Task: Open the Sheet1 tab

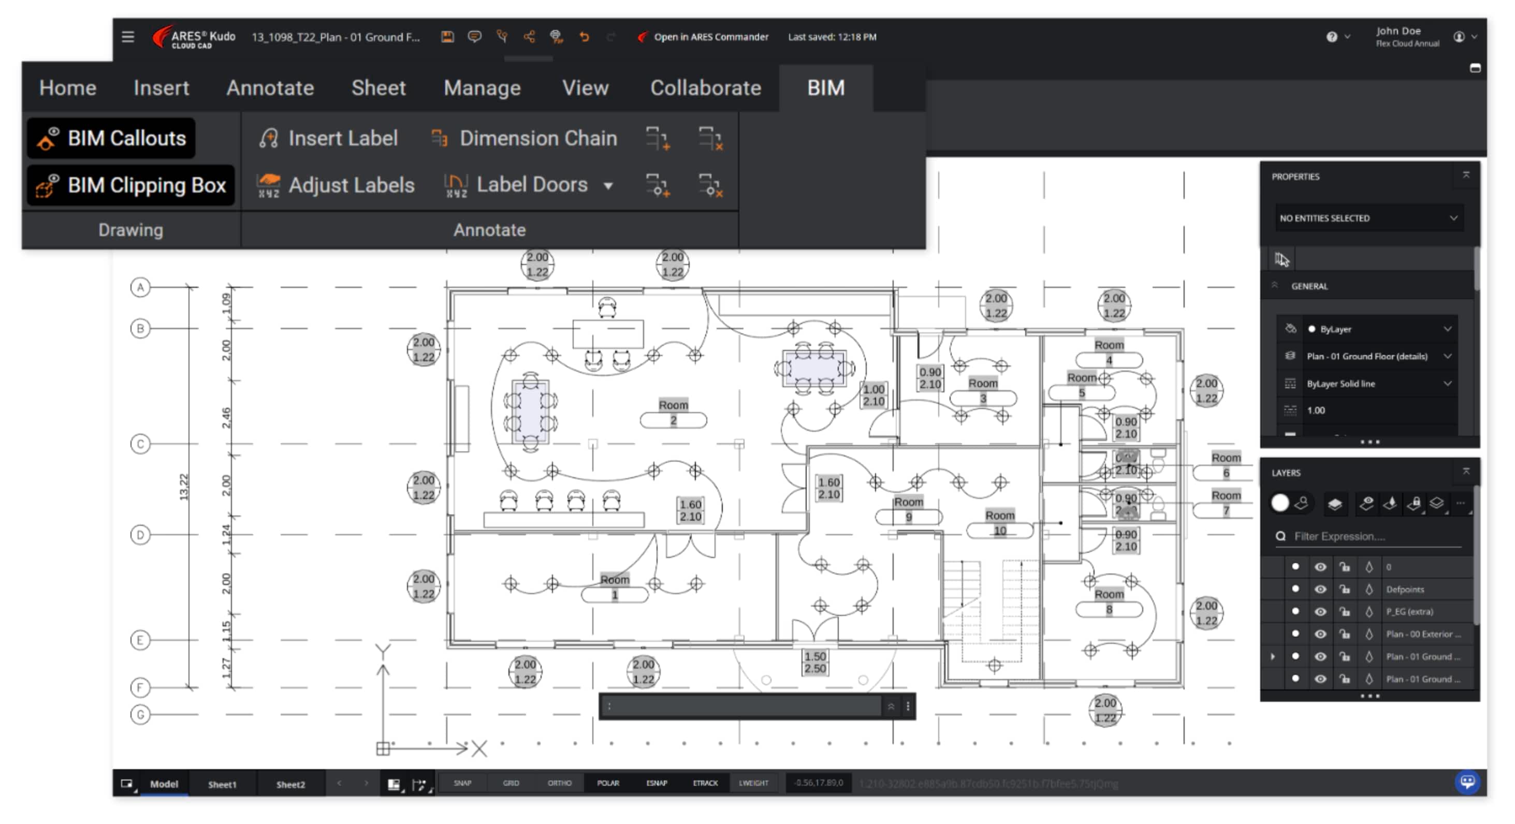Action: [222, 784]
